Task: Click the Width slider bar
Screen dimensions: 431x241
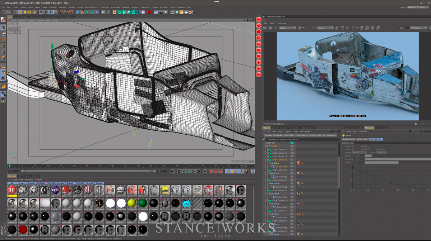Action: tap(398, 163)
